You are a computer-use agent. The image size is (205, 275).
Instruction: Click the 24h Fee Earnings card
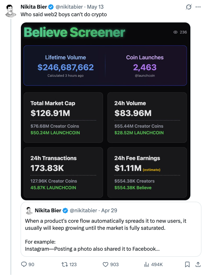coord(147,173)
